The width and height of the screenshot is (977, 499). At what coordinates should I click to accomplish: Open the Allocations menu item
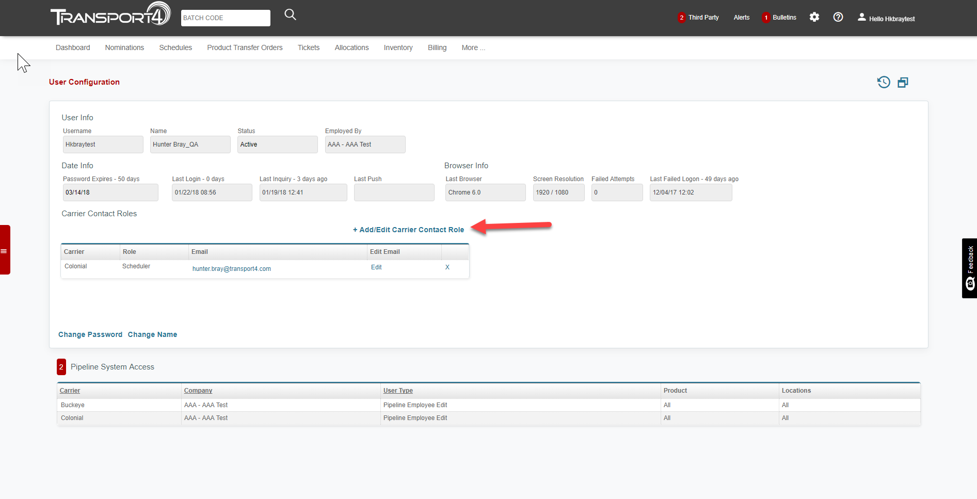click(x=351, y=47)
